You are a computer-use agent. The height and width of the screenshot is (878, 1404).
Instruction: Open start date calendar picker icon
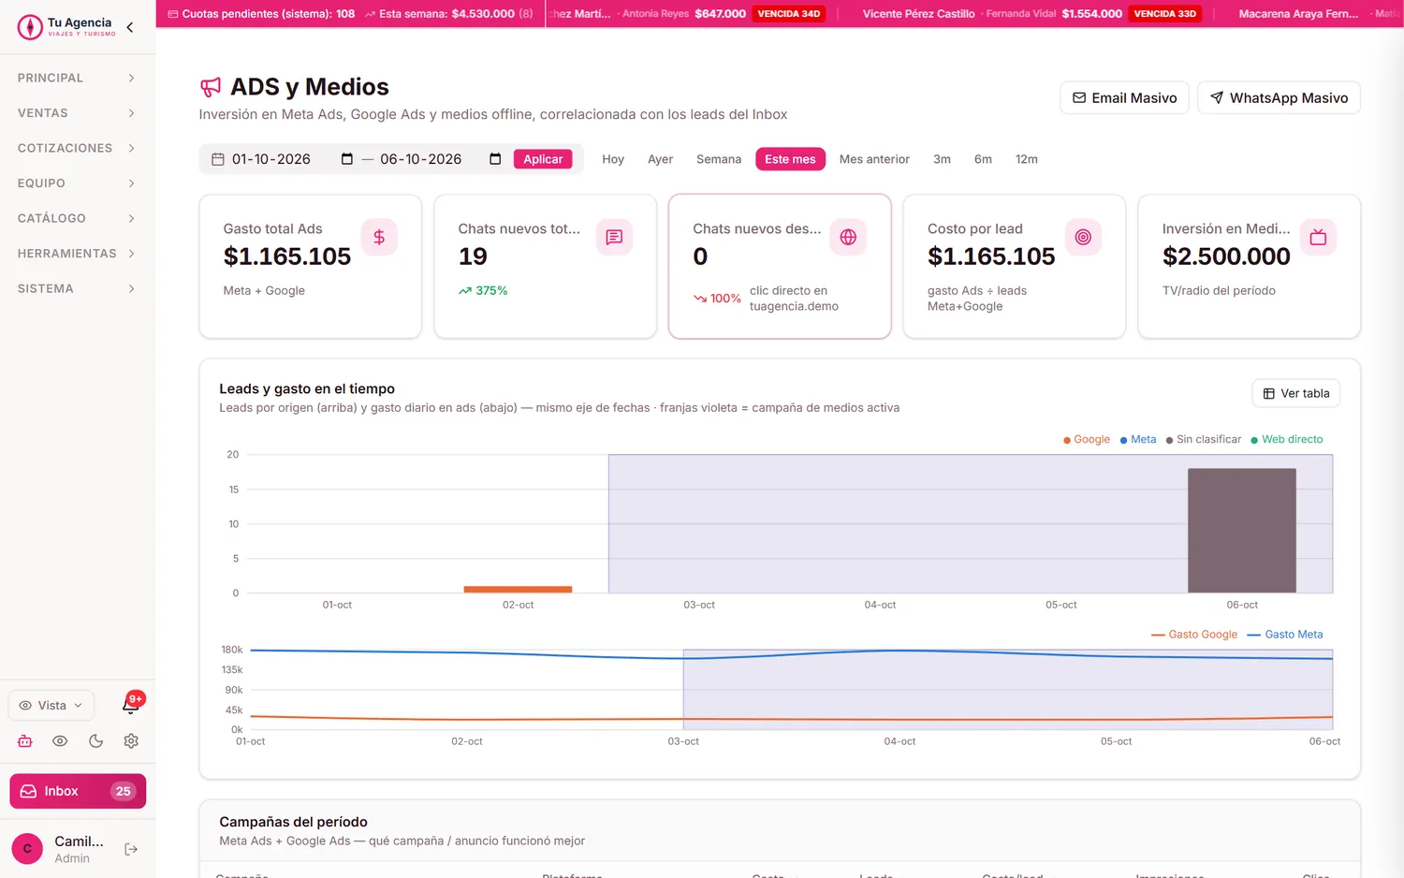[347, 159]
